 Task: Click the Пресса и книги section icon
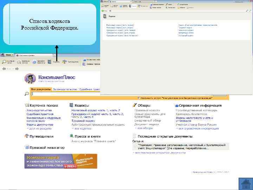coord(71,136)
